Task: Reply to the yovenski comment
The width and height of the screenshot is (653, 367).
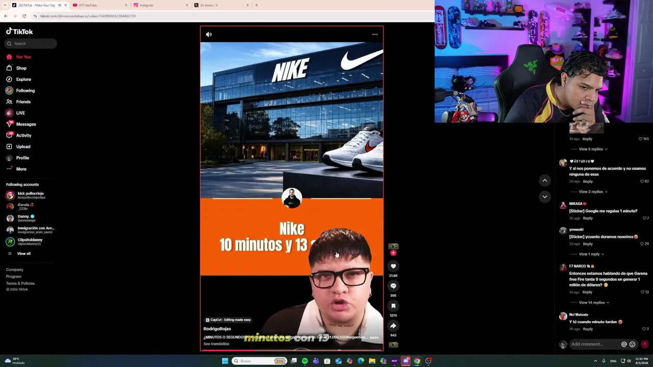Action: 588,244
